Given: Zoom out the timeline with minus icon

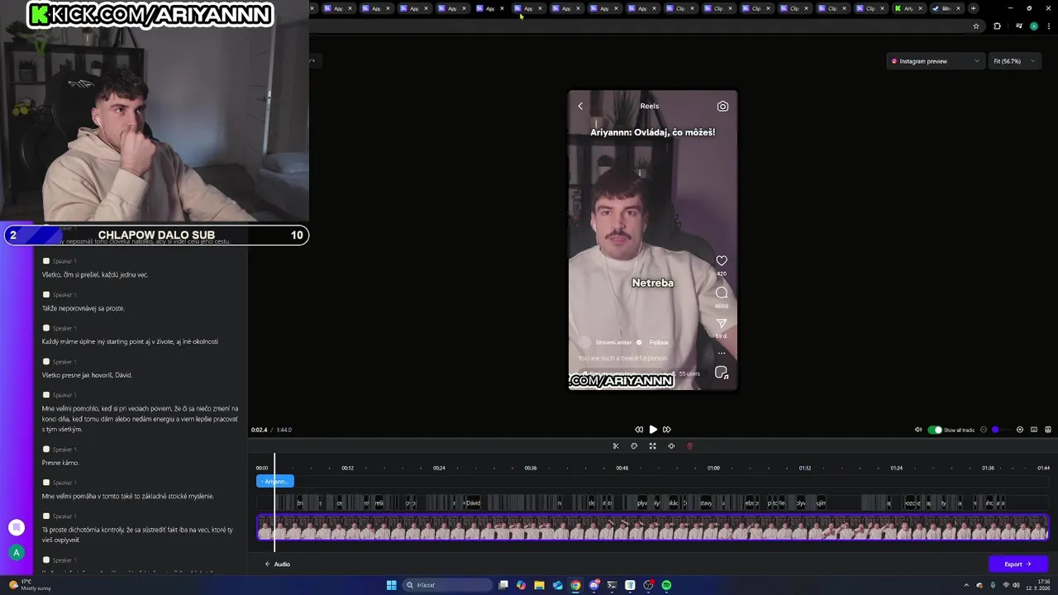Looking at the screenshot, I should [984, 430].
